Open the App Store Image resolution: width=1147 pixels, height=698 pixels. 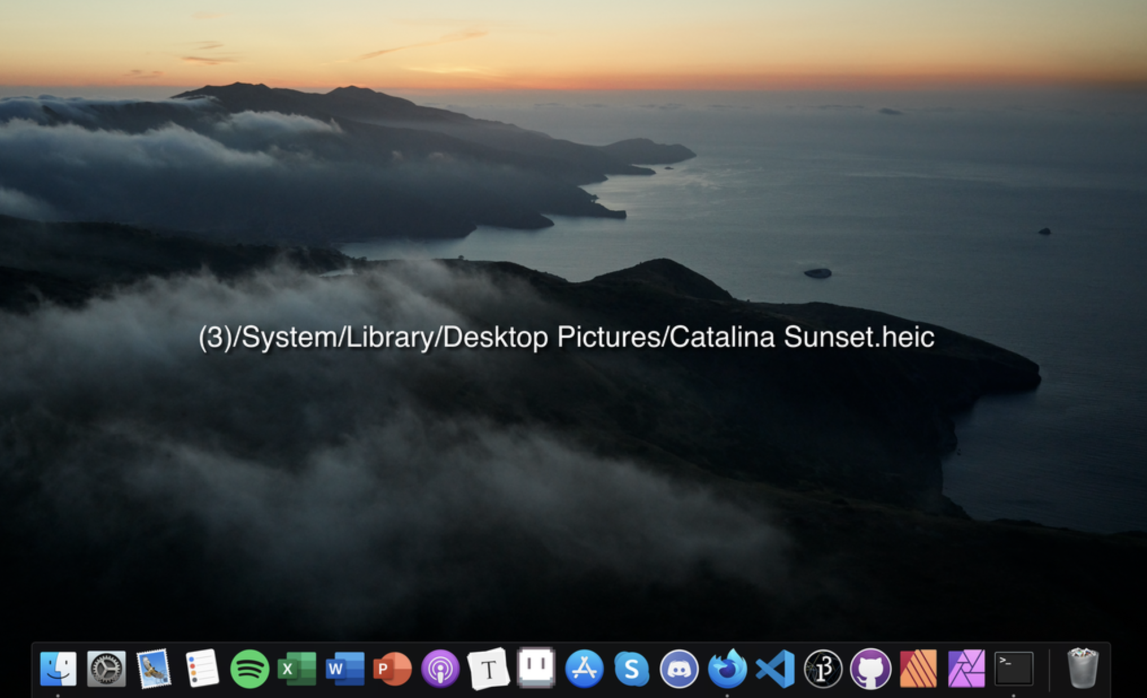[x=584, y=669]
